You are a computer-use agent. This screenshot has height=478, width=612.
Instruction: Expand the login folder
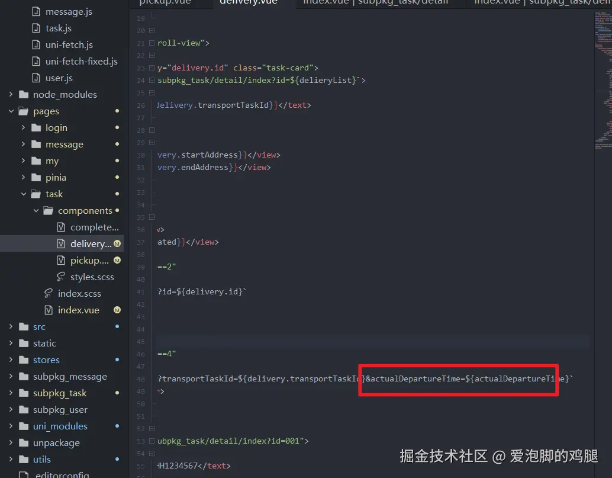(x=24, y=128)
